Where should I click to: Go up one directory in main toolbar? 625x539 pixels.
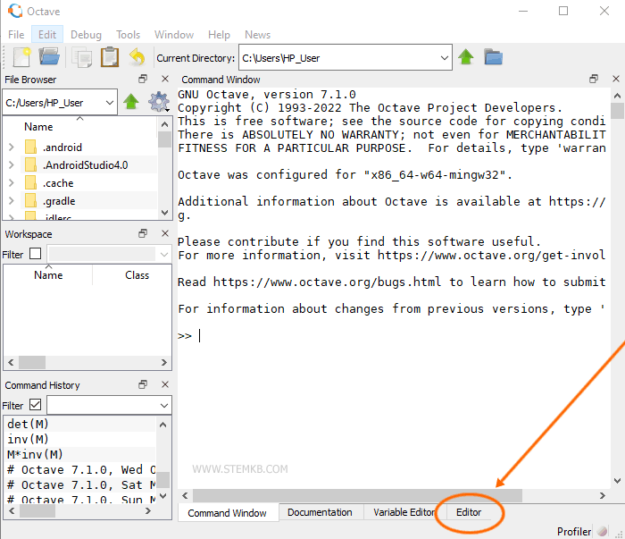pyautogui.click(x=465, y=57)
